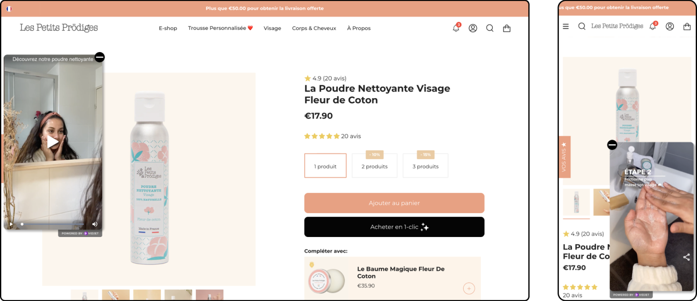This screenshot has width=697, height=301.
Task: Click the free shipping banner on desktop
Action: [265, 8]
